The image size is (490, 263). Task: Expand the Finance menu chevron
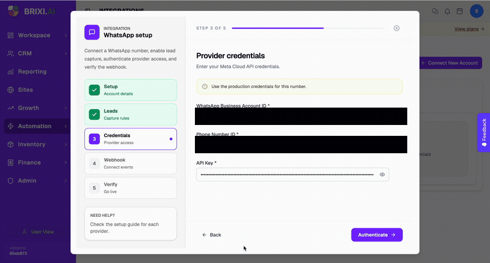pyautogui.click(x=66, y=162)
